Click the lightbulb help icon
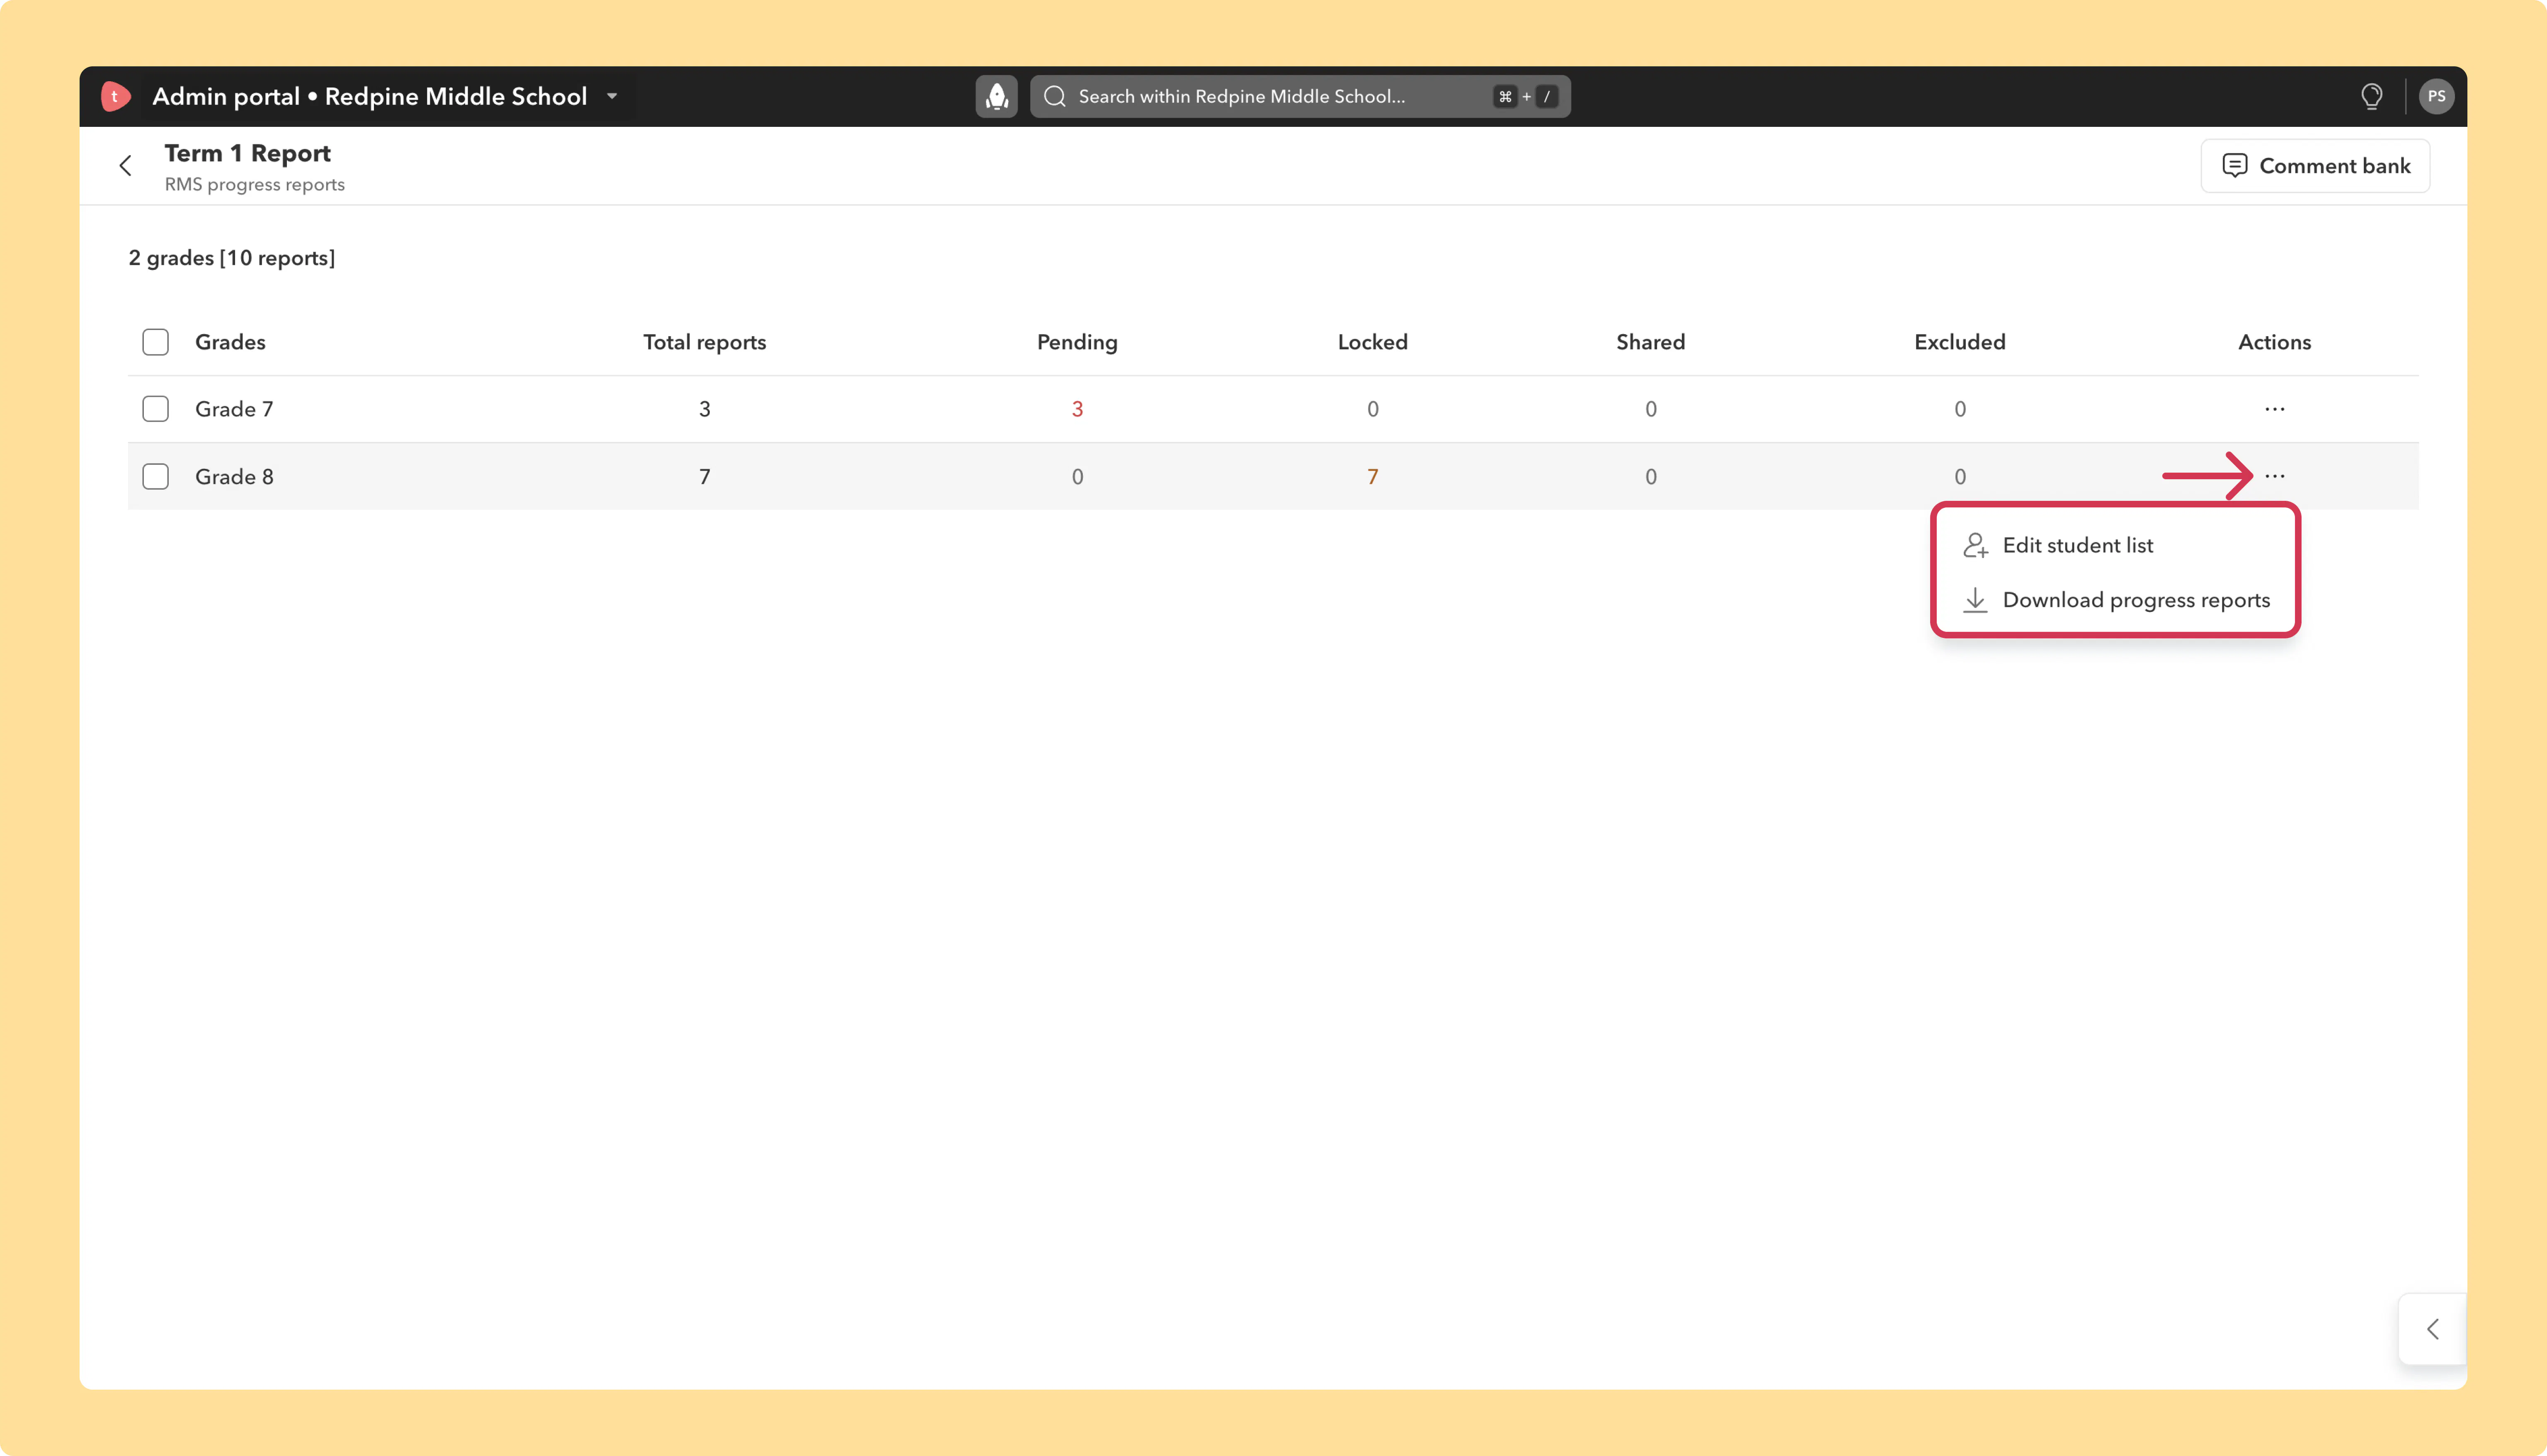Screen dimensions: 2547x1456 click(2371, 96)
